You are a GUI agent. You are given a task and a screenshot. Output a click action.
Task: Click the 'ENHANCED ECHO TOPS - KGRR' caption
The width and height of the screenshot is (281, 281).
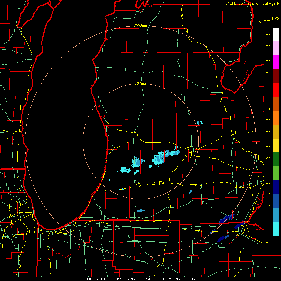point(119,279)
